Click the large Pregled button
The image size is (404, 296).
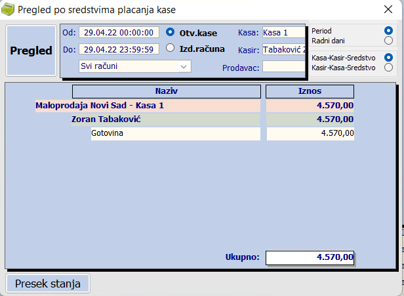31,51
